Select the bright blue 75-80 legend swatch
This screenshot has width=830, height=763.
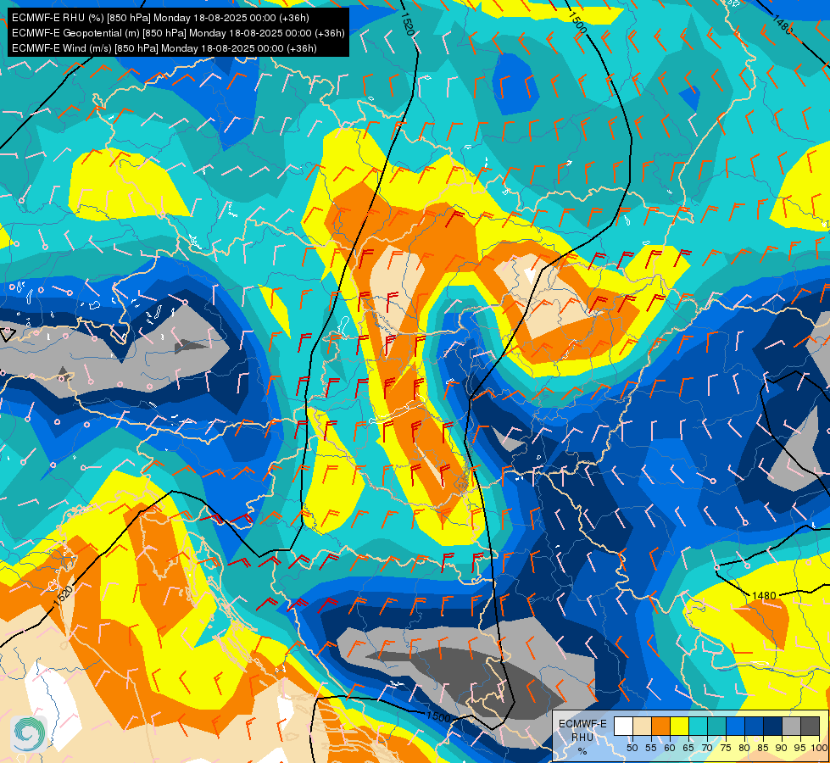coord(735,726)
